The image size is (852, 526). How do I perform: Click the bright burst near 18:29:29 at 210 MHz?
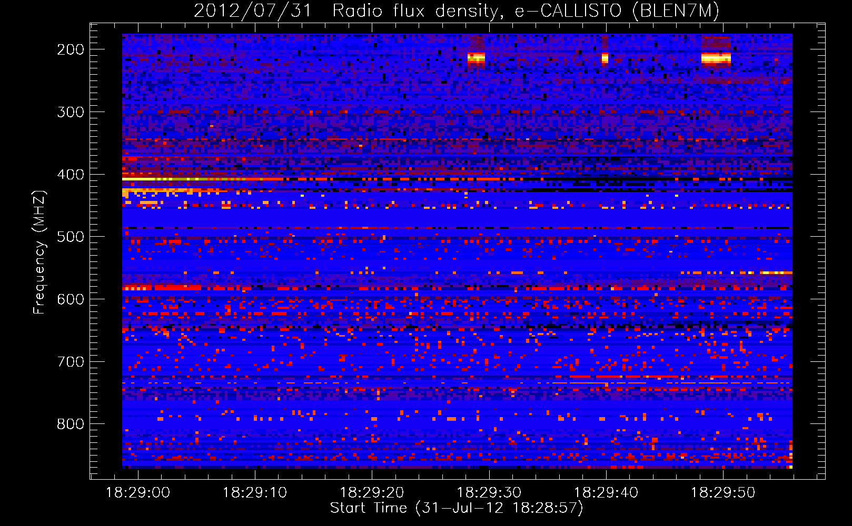click(x=476, y=58)
